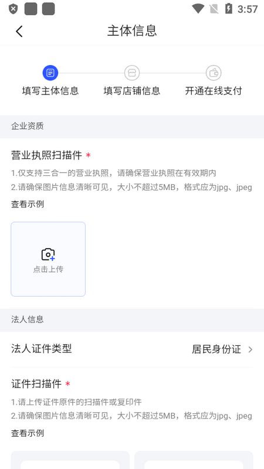Screen dimensions: 264x469
Task: Open 查看示例 under business license section
Action: click(28, 204)
